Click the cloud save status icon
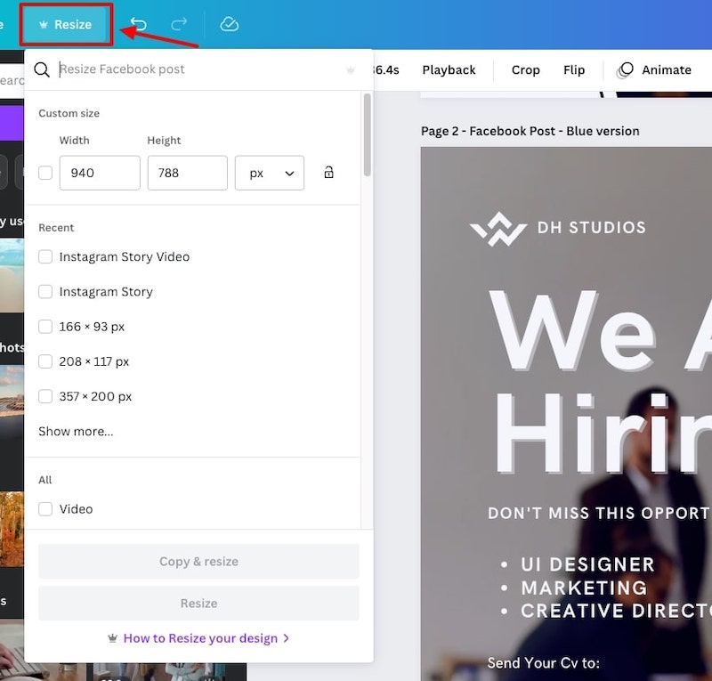The image size is (712, 681). tap(230, 24)
